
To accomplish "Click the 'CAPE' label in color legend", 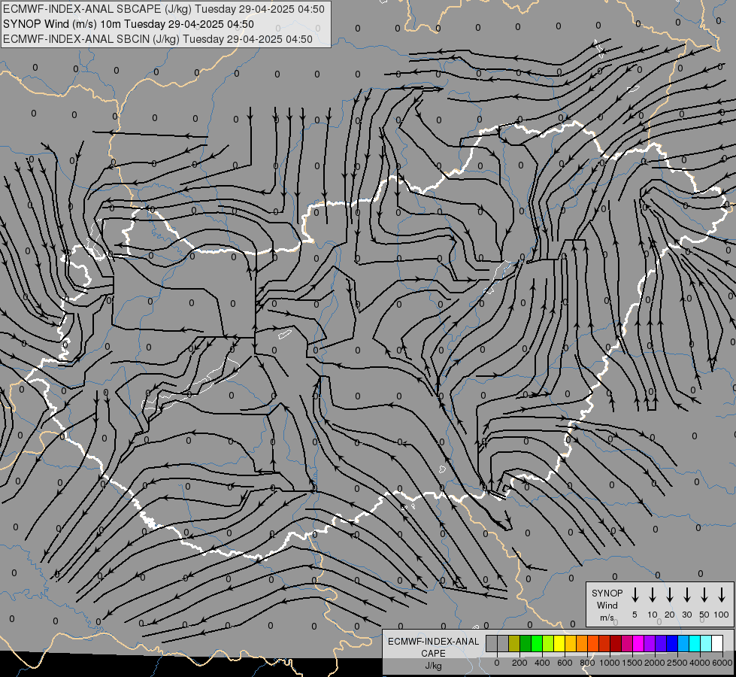I will [x=433, y=654].
